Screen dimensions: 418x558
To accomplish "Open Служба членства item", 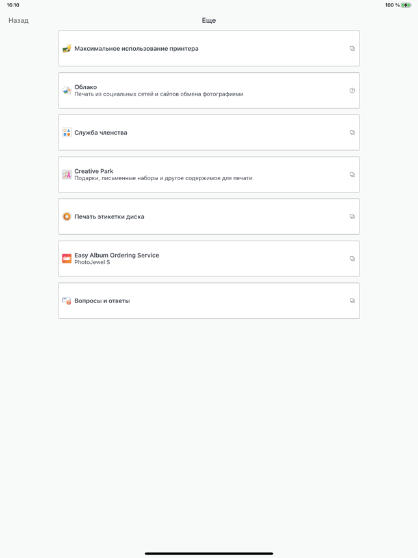I will (101, 133).
